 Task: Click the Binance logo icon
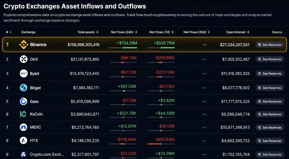(x=24, y=45)
